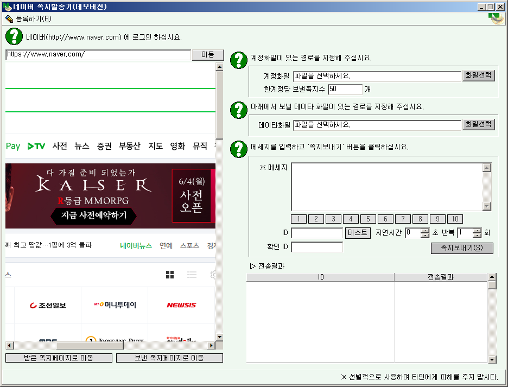Click 화일선택 button for 계정화일

point(478,76)
